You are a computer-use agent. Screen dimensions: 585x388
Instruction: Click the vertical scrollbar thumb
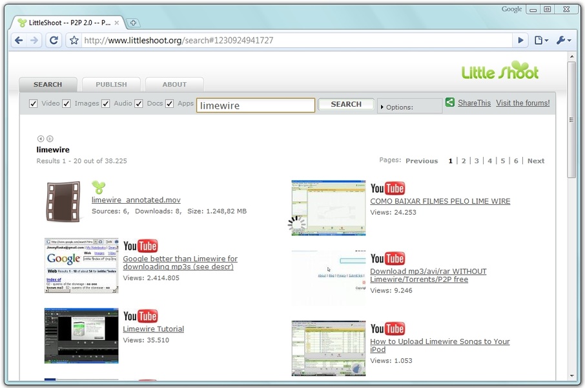tap(571, 120)
